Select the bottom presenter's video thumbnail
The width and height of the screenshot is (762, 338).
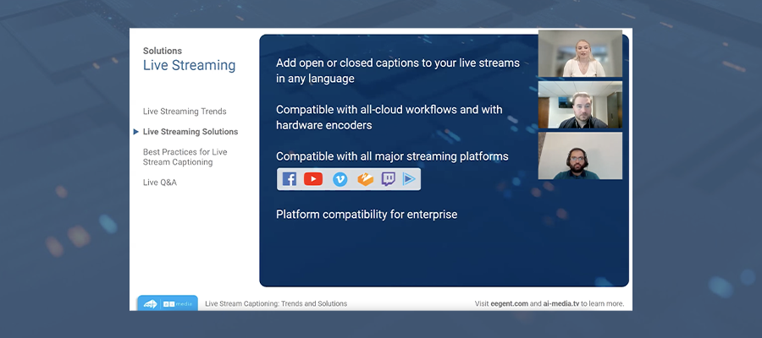[580, 155]
